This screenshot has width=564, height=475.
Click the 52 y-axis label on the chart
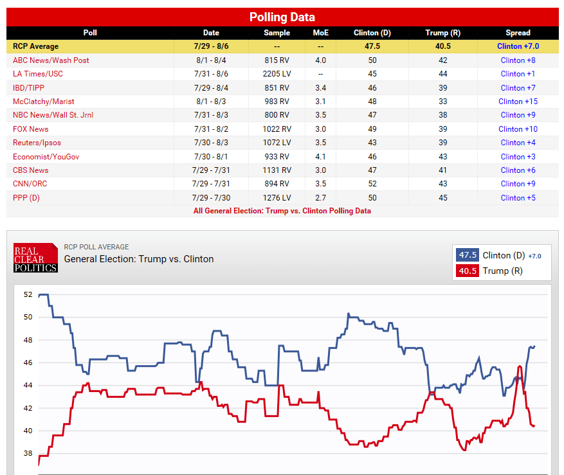tap(28, 294)
